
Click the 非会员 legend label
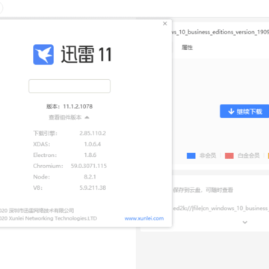click(208, 156)
